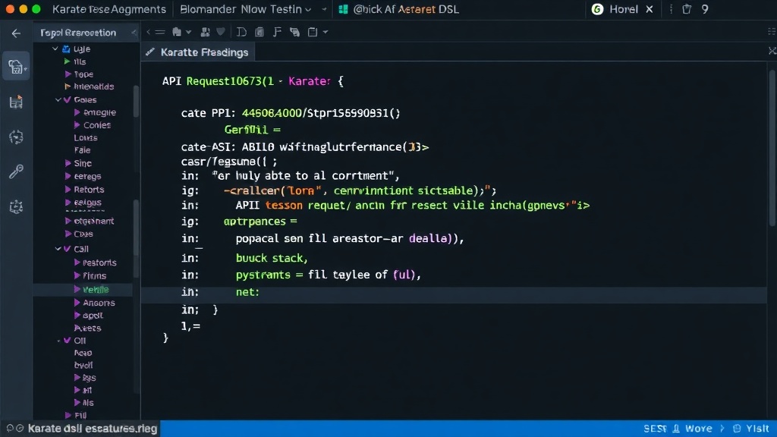777x437 pixels.
Task: Expand the Retorts tree item
Action: 68,189
